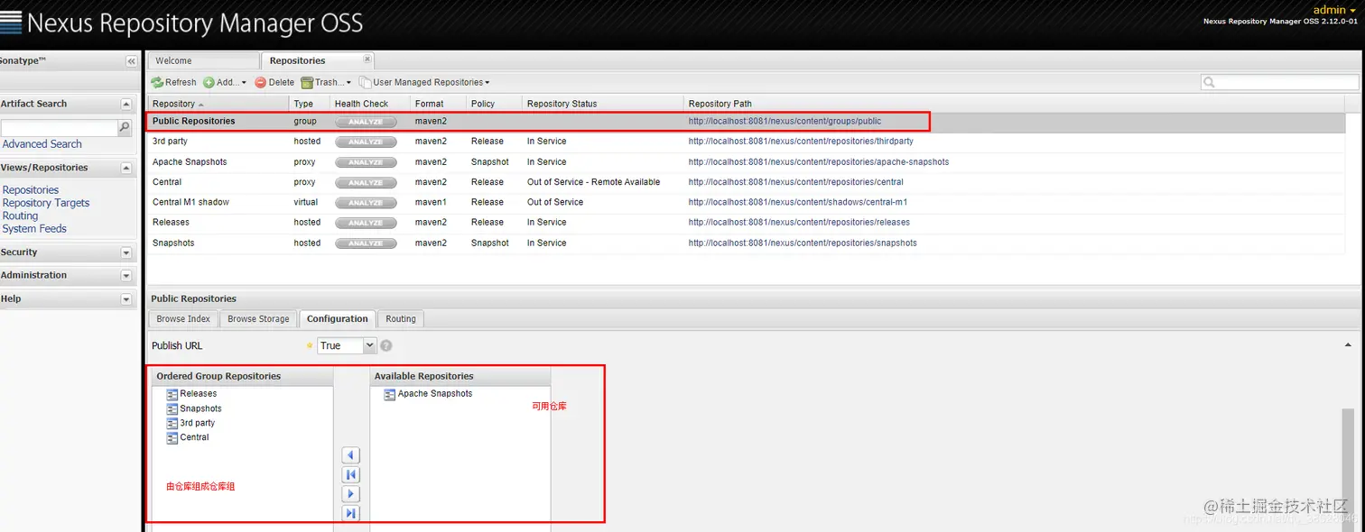Select Central in ordered group list
This screenshot has width=1365, height=532.
pos(194,437)
